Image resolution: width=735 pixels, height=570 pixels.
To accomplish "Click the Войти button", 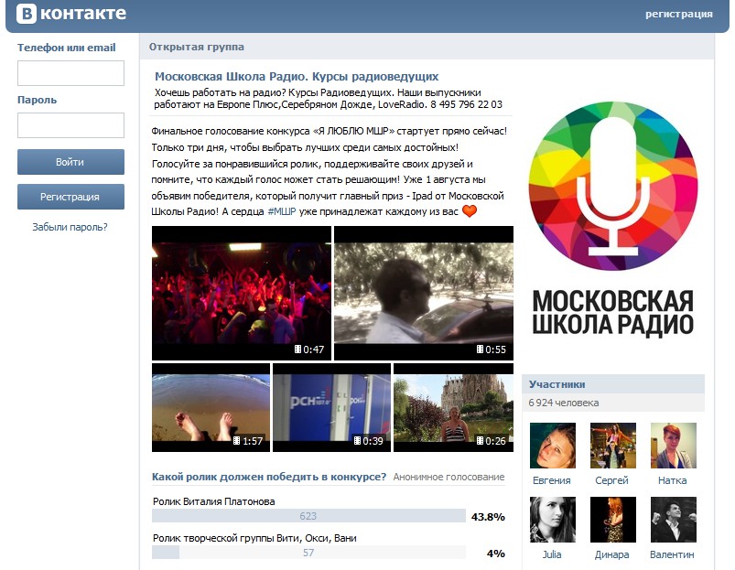I will tap(70, 162).
